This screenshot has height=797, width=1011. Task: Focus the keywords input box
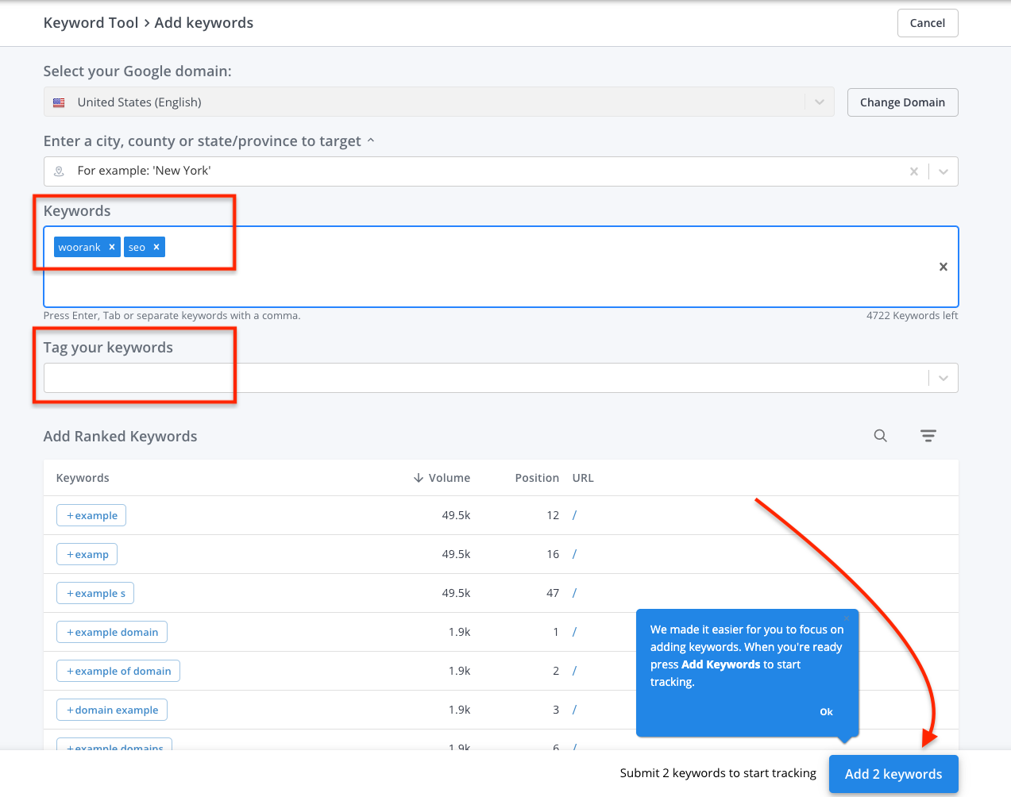tap(500, 267)
